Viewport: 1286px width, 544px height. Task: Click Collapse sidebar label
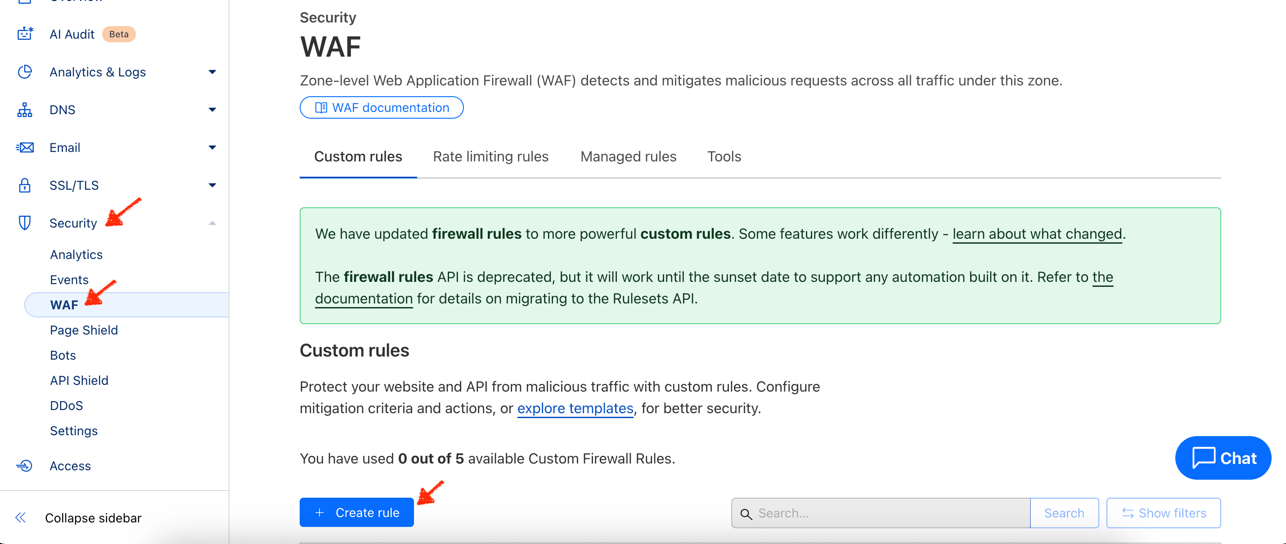pos(93,517)
